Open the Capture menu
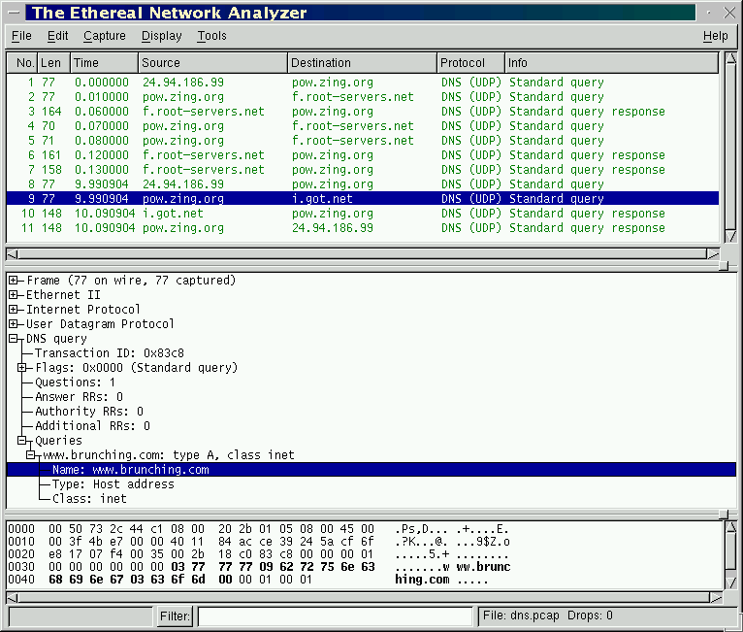 point(104,36)
